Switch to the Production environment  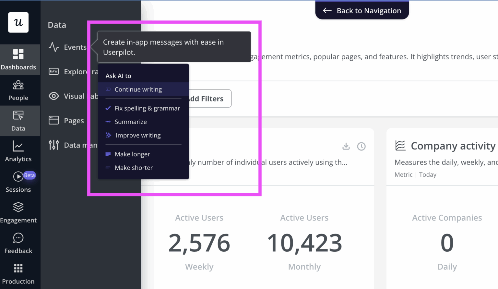click(18, 273)
